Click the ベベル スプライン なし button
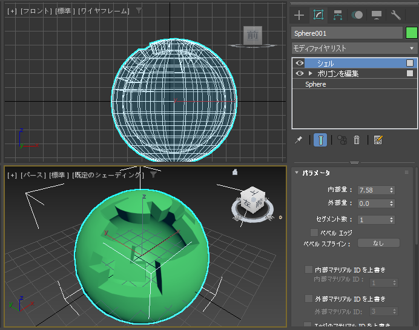 (378, 243)
